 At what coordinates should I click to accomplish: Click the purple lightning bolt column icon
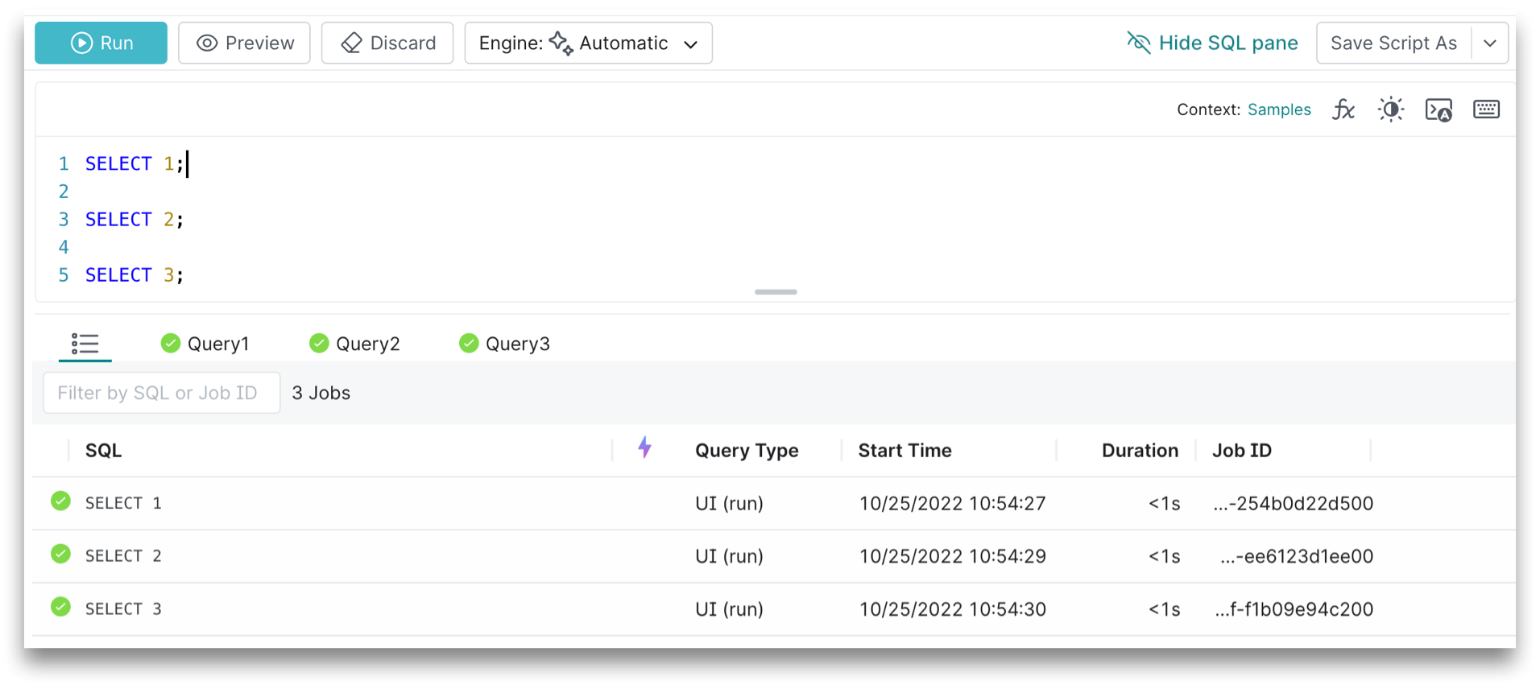click(x=644, y=448)
